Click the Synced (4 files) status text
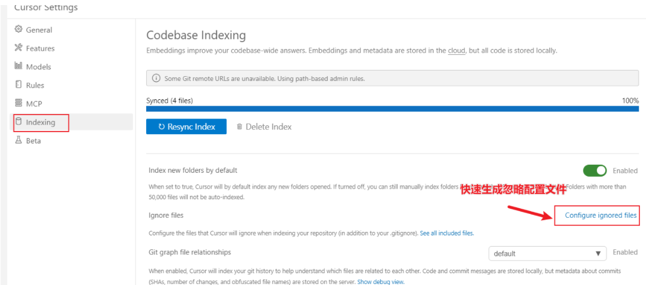646x285 pixels. (x=169, y=100)
